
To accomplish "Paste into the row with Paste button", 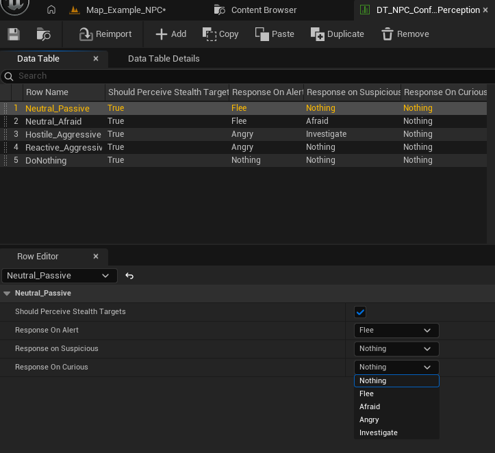I will pos(274,34).
